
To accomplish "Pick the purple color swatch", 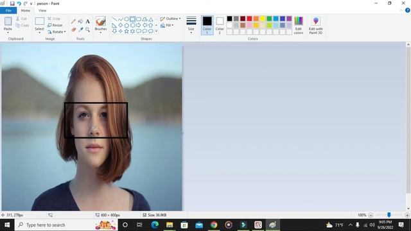I will coord(289,19).
